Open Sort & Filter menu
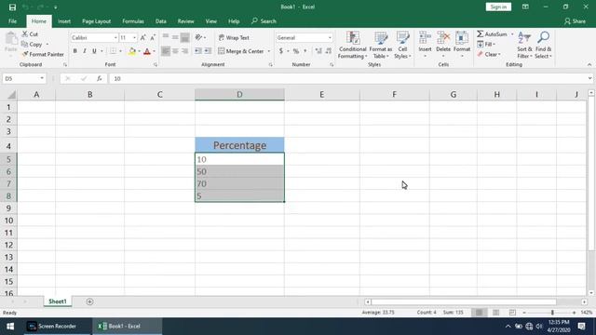The width and height of the screenshot is (596, 335). (x=524, y=45)
